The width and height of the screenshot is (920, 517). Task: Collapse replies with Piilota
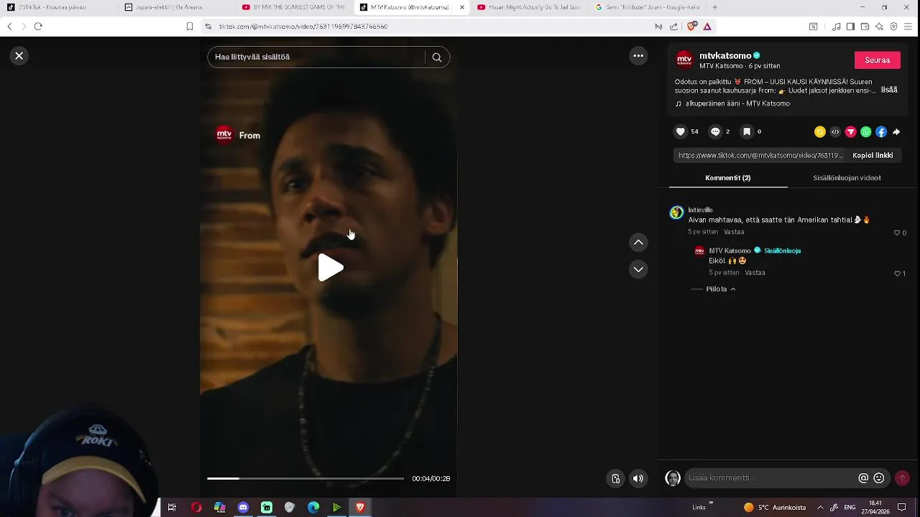click(721, 289)
